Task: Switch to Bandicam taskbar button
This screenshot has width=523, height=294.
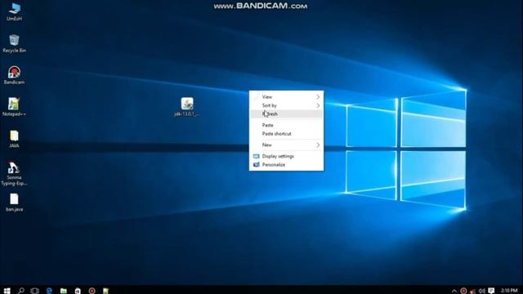Action: (x=92, y=291)
